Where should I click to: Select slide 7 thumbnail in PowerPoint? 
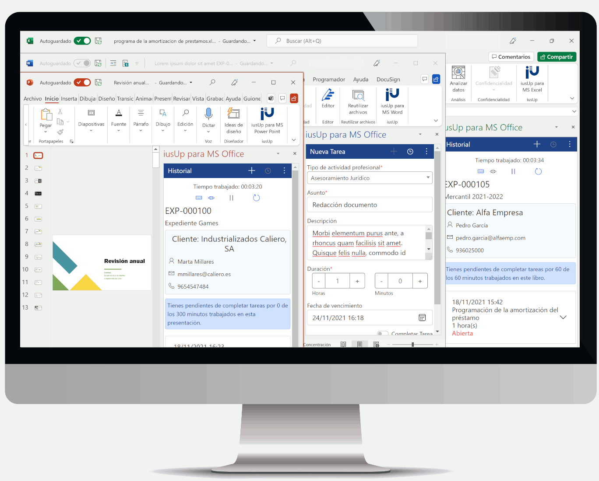[38, 231]
